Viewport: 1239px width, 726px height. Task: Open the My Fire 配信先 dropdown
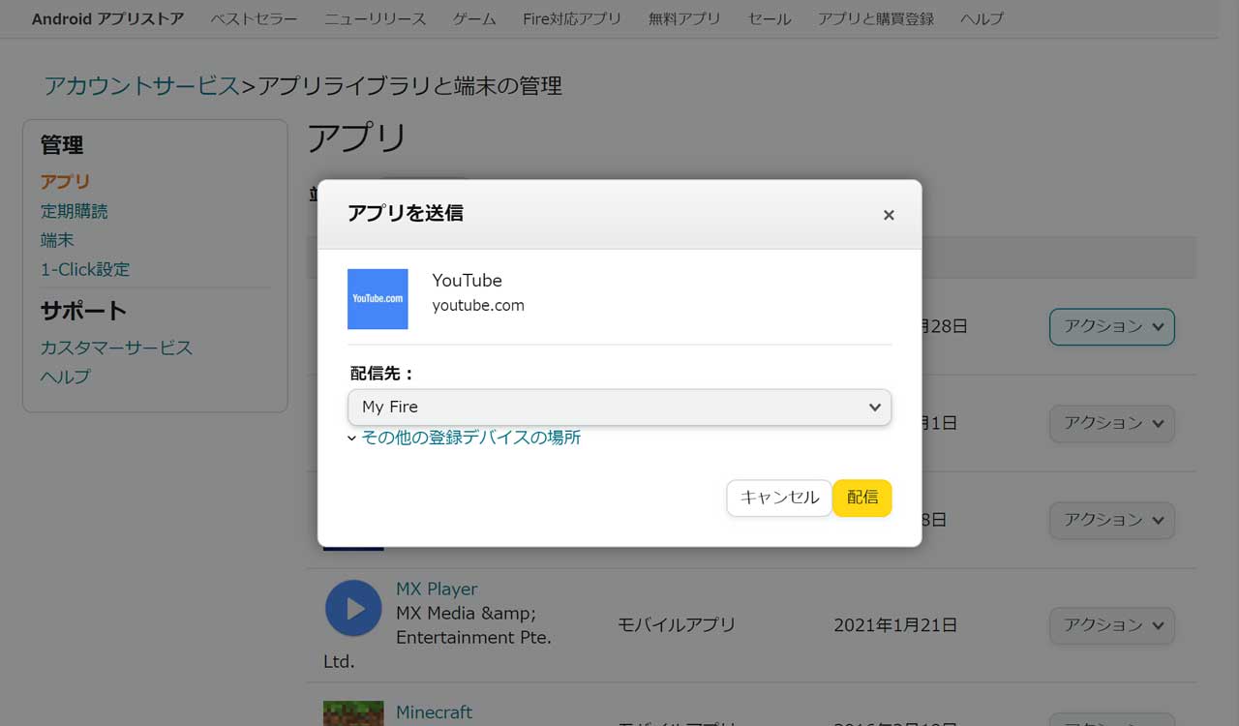coord(619,408)
